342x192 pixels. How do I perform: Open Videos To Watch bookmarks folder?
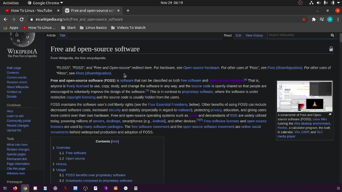[128, 27]
